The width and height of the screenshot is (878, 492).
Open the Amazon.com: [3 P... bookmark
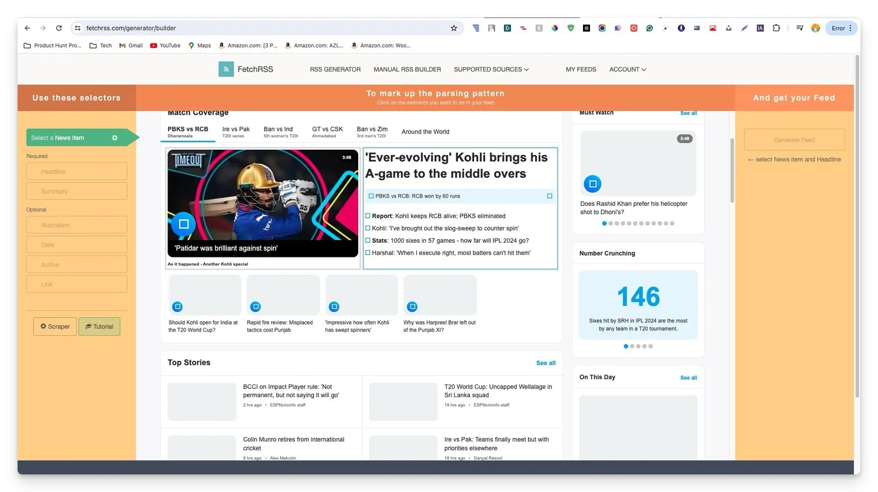248,46
